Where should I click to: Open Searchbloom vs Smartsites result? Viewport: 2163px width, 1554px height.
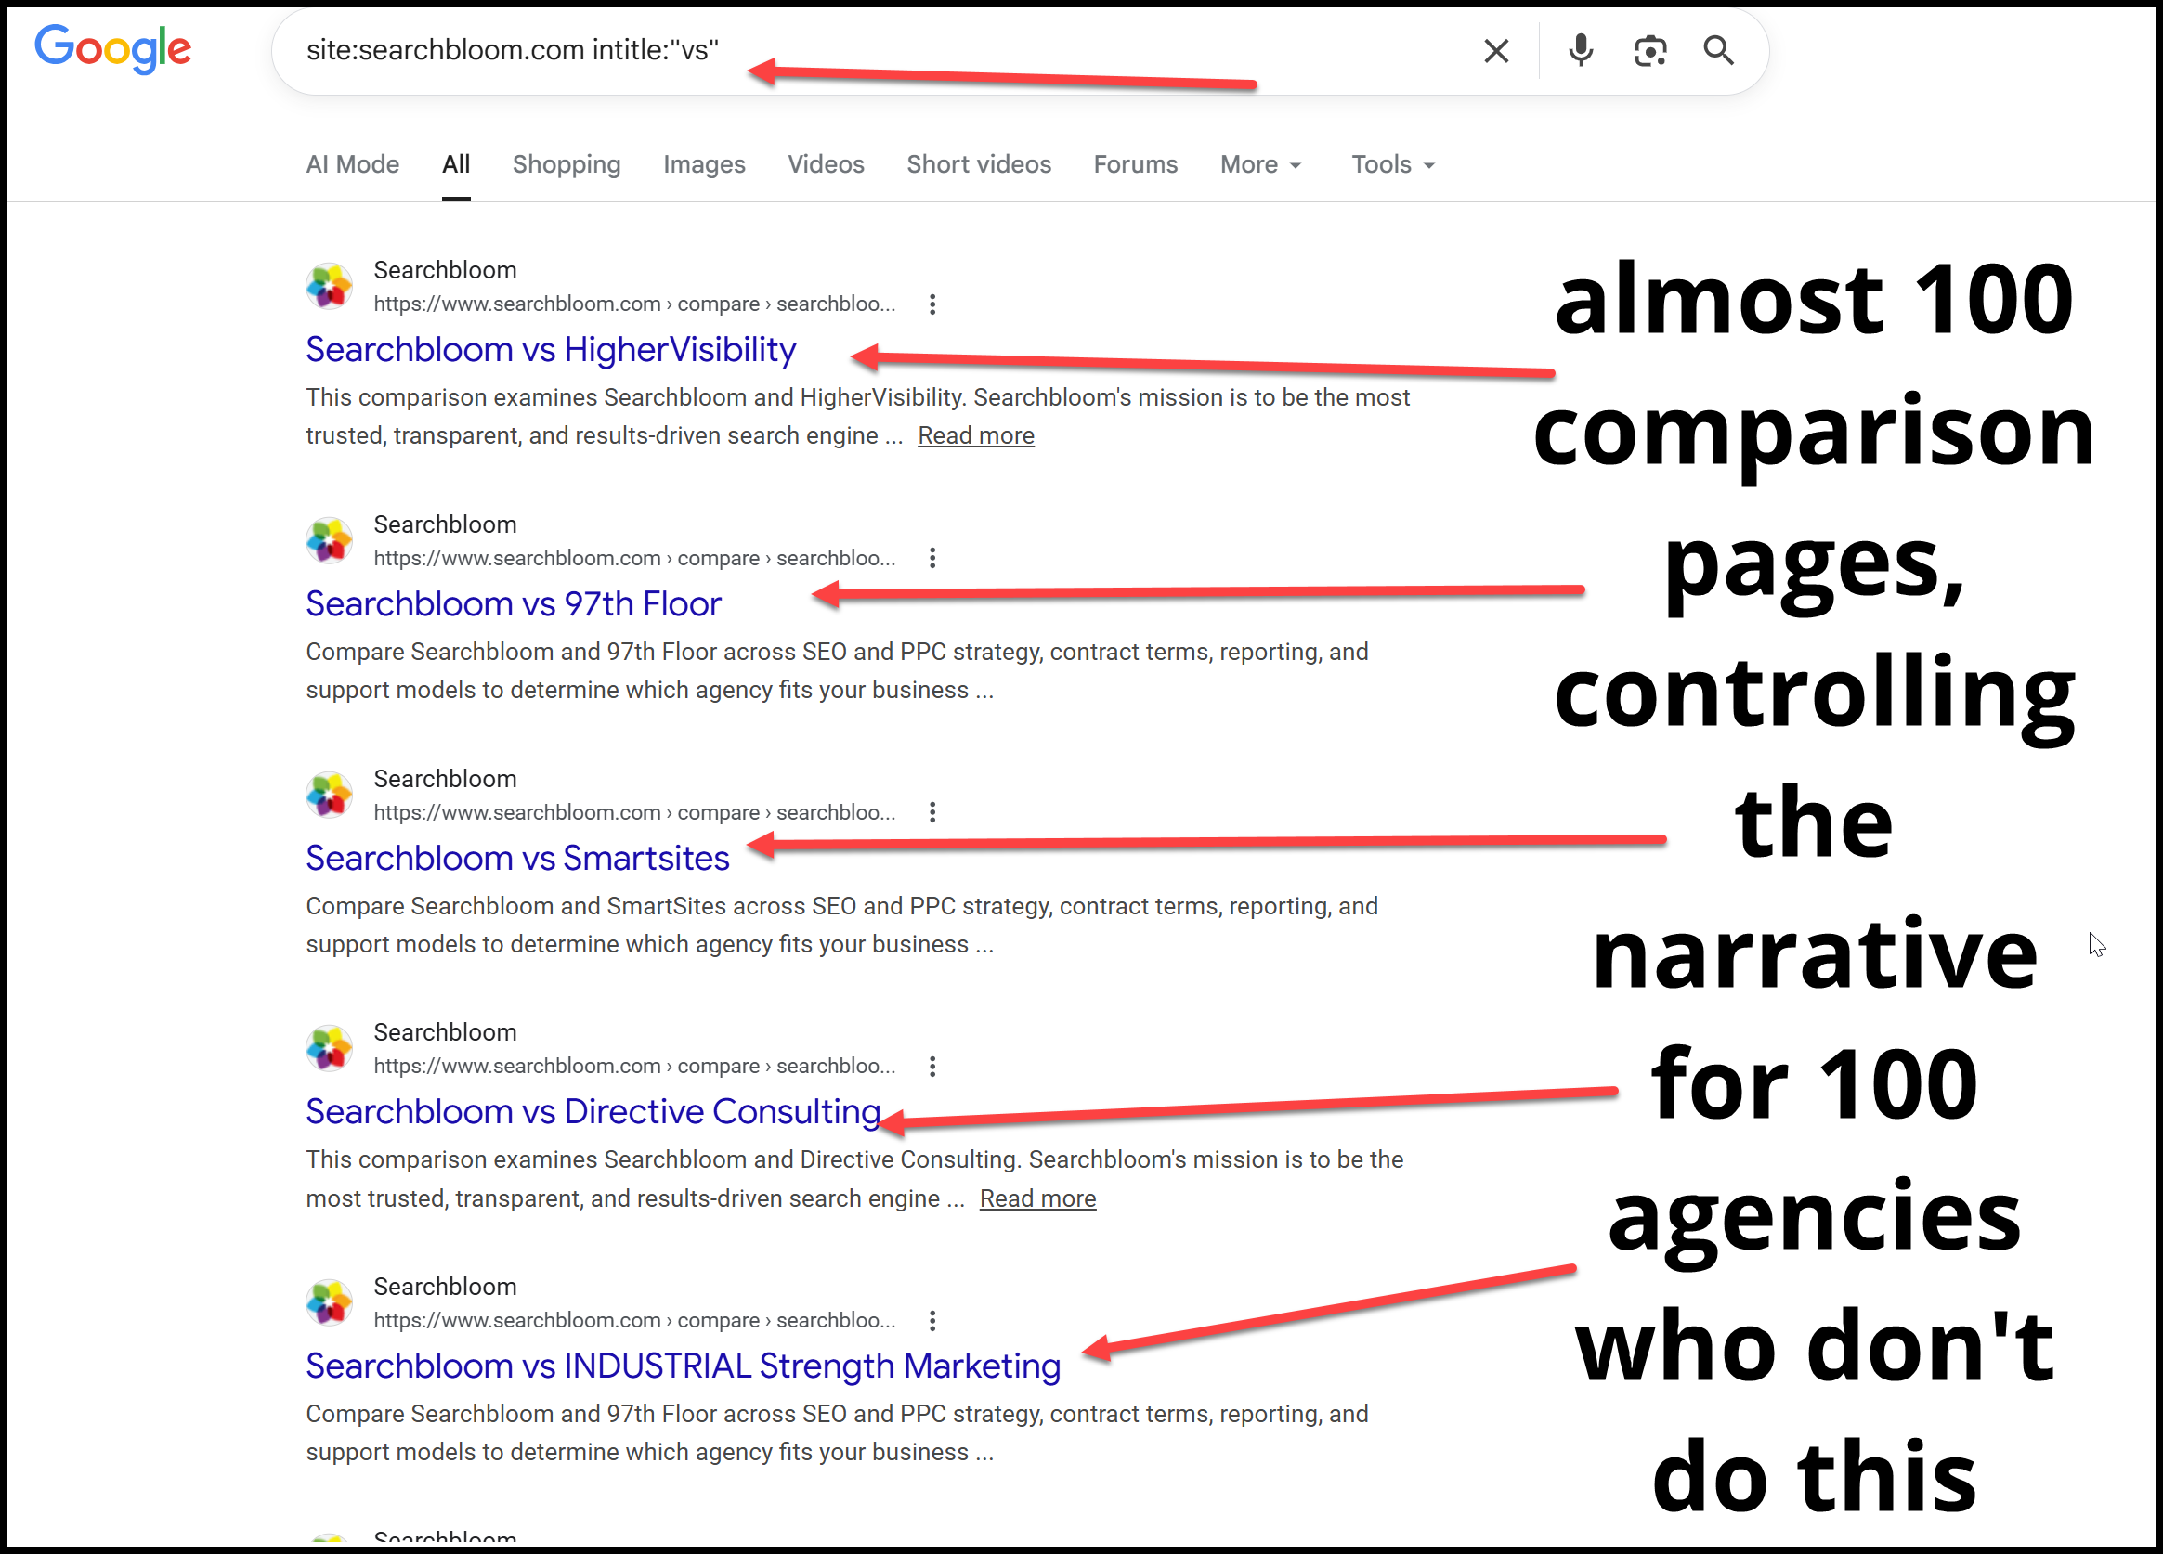tap(517, 858)
